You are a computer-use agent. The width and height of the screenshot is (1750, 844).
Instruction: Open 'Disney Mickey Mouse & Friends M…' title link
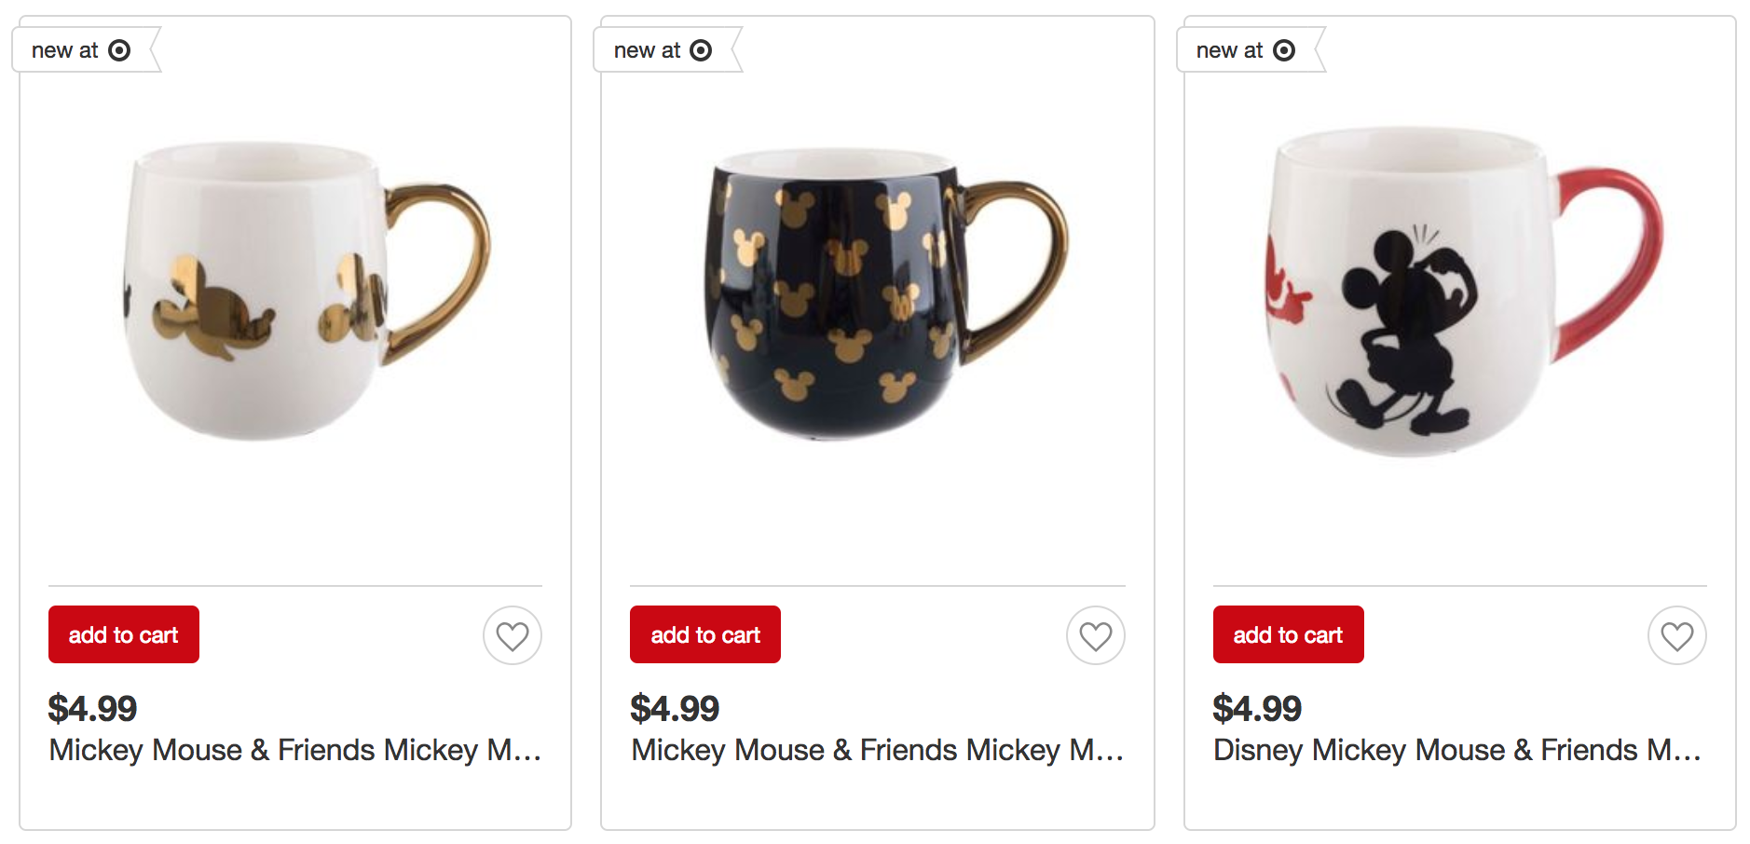pos(1457,750)
